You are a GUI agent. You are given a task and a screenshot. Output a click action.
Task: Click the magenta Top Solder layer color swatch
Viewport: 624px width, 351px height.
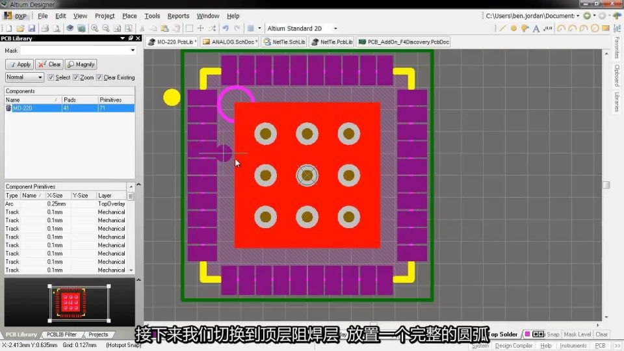point(527,334)
